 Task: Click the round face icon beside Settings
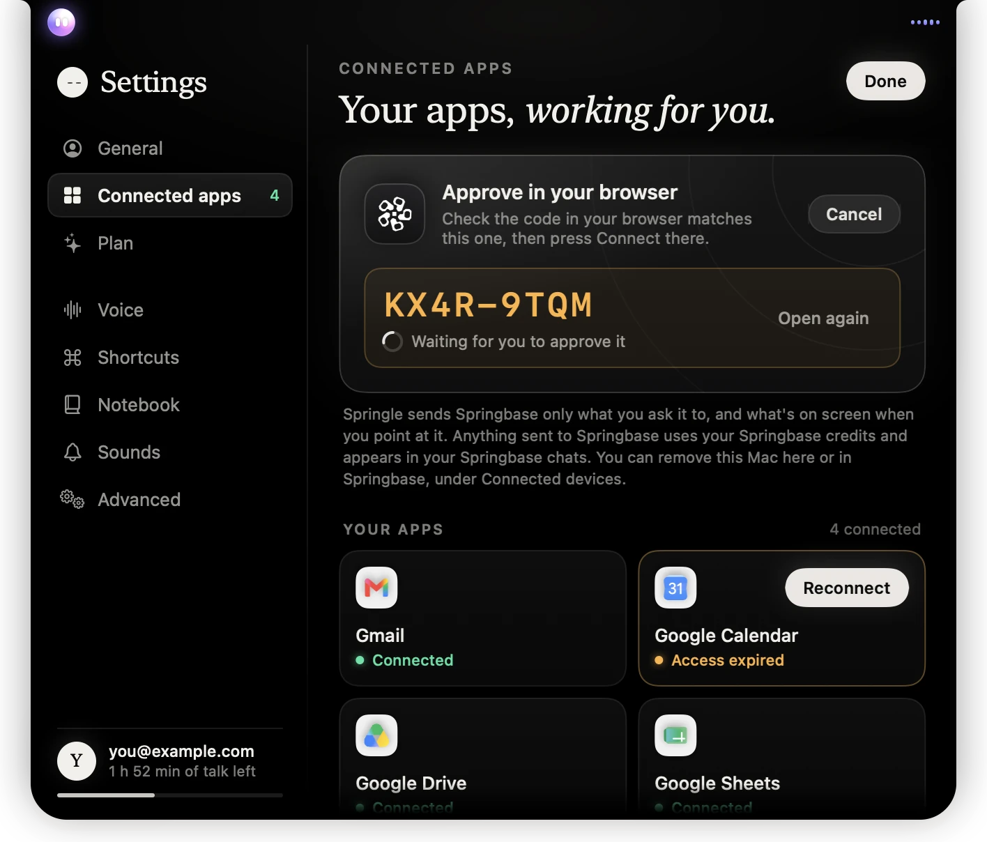72,82
